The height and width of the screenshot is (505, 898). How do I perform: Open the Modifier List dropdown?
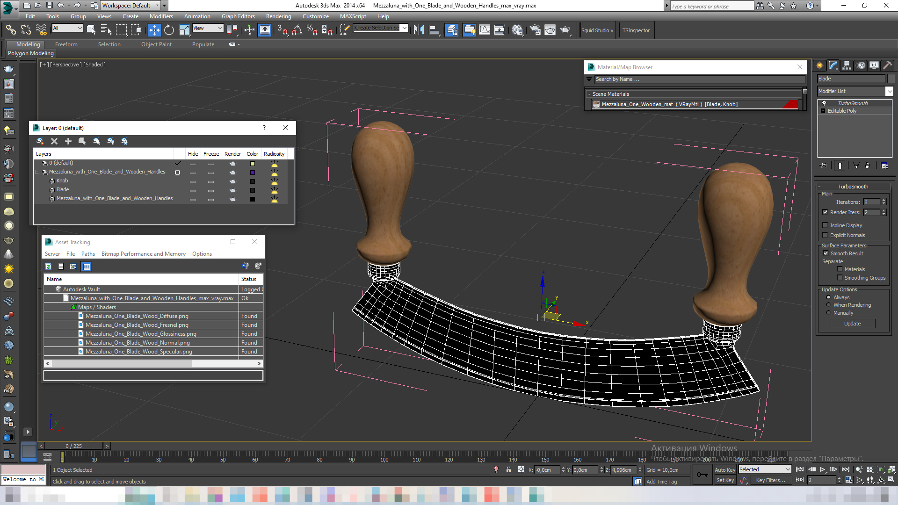coord(855,91)
